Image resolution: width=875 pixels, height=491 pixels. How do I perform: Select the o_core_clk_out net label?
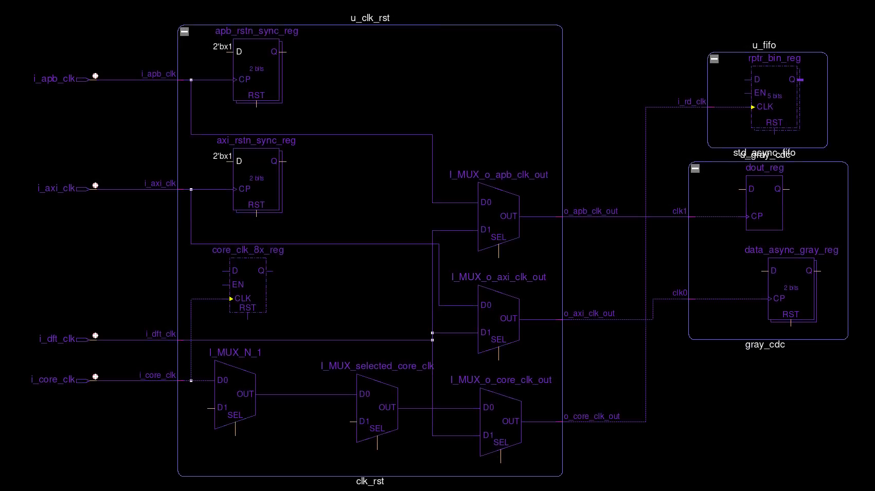coord(591,416)
